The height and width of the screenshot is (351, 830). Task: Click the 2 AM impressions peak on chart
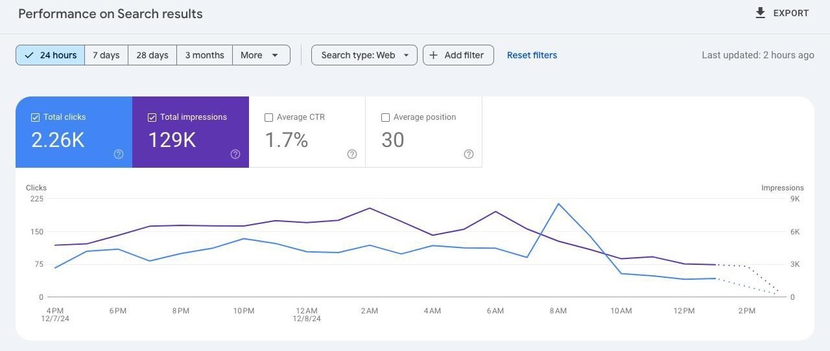(370, 208)
